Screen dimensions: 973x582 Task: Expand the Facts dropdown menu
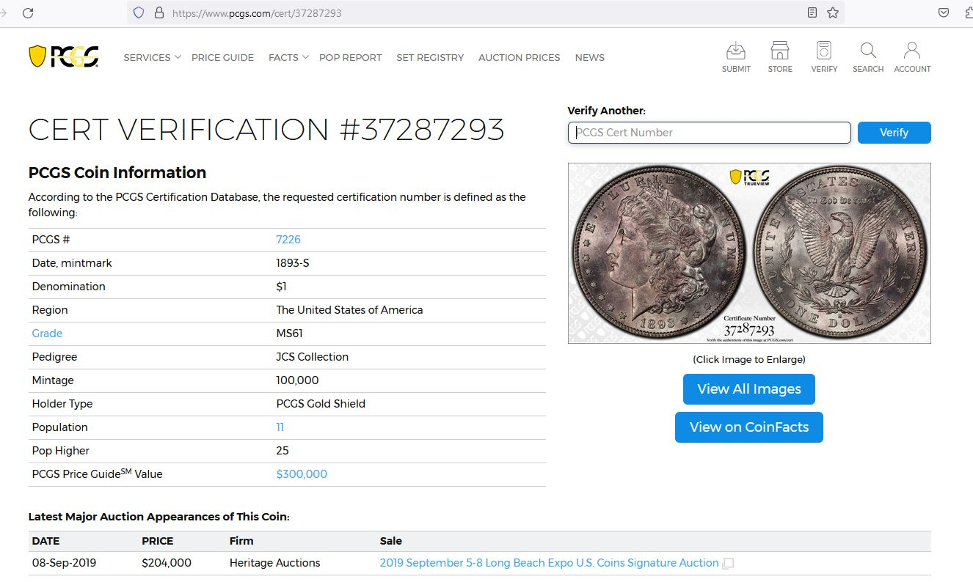pyautogui.click(x=288, y=57)
